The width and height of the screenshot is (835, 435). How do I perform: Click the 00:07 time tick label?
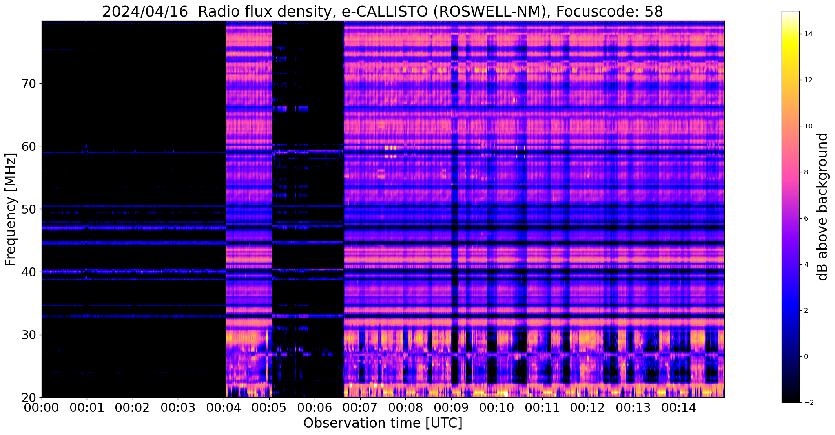pyautogui.click(x=360, y=407)
